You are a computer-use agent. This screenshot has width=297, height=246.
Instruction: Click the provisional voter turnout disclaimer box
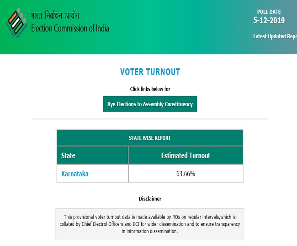click(x=149, y=224)
